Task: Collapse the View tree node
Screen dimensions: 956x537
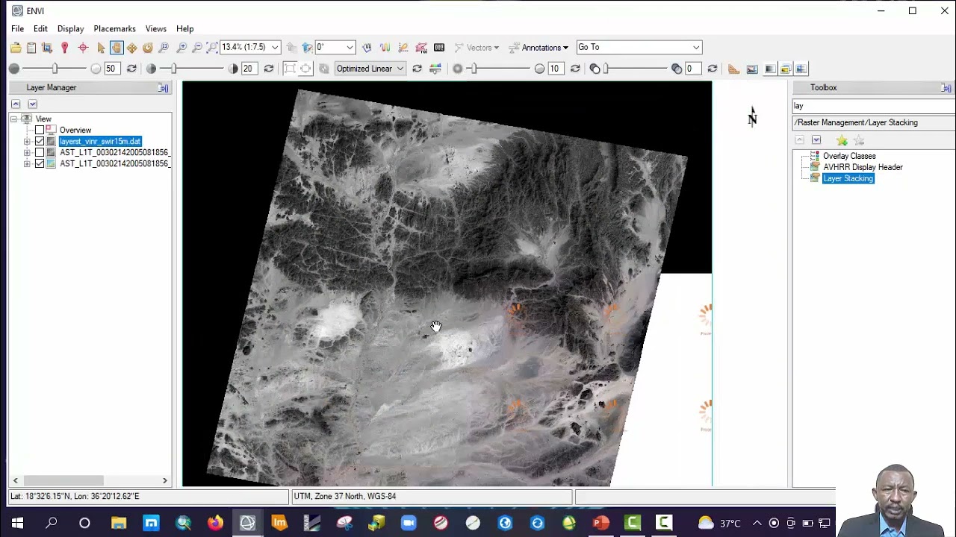Action: 13,119
